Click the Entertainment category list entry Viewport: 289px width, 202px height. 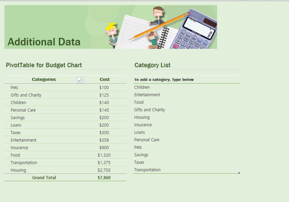(147, 95)
